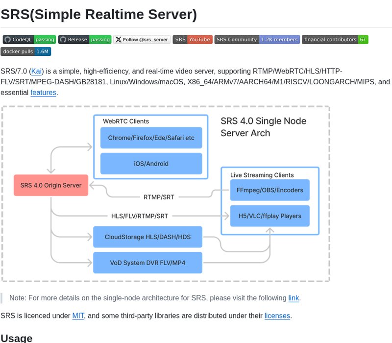Click the X Follow @srs_server badge

tap(142, 40)
